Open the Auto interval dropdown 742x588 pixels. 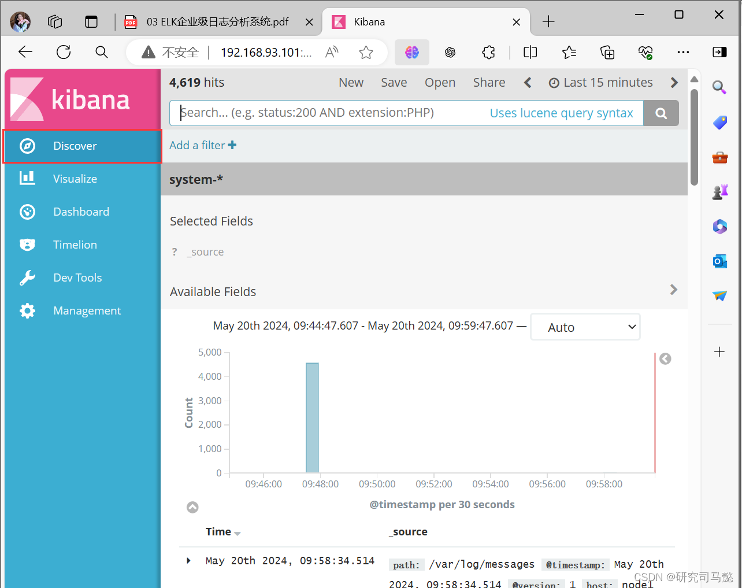coord(585,327)
